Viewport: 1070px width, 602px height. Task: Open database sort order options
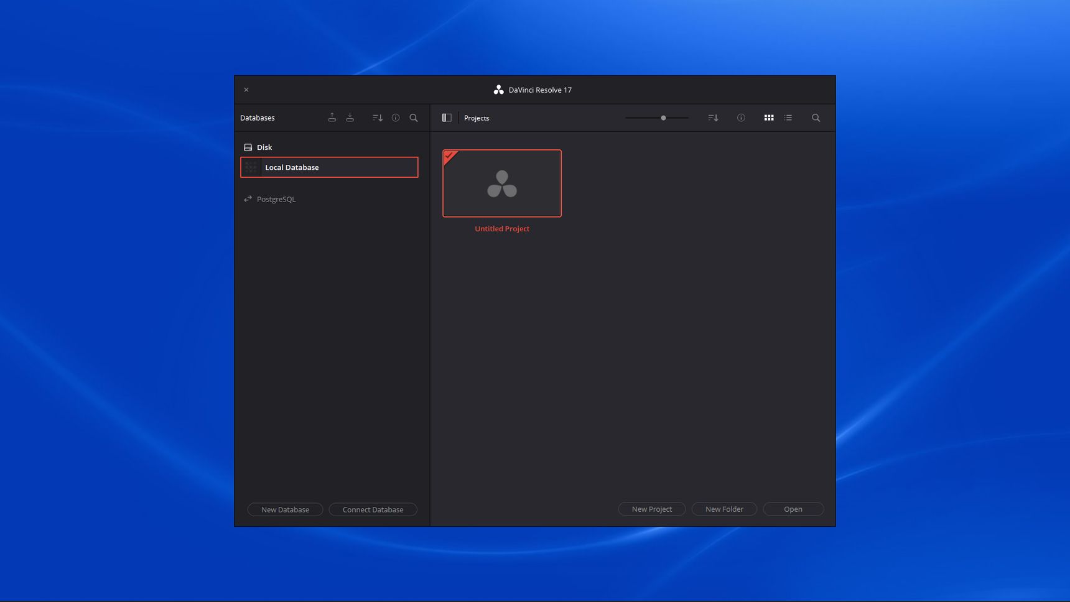(x=378, y=118)
